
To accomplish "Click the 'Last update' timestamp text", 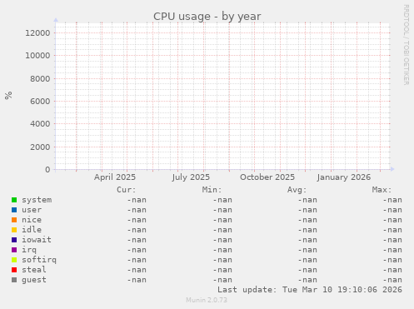I will click(310, 290).
